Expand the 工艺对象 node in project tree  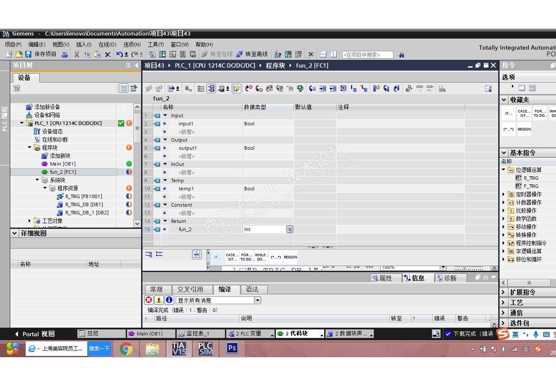click(30, 221)
